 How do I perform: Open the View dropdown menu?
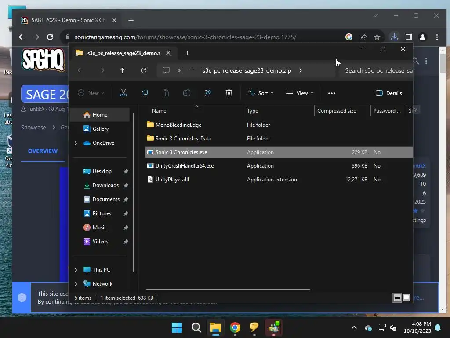pos(300,93)
